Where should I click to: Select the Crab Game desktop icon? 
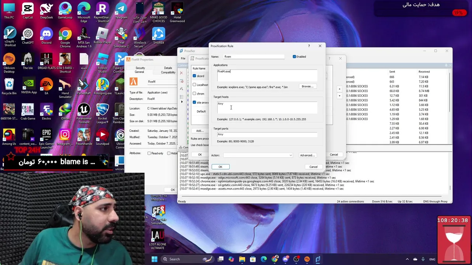[28, 112]
